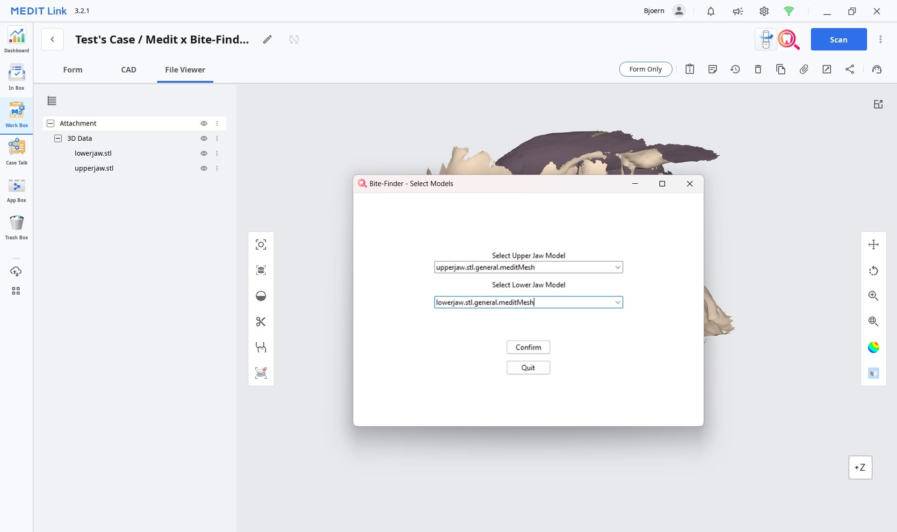
Task: Select the rotate view tool
Action: (874, 271)
